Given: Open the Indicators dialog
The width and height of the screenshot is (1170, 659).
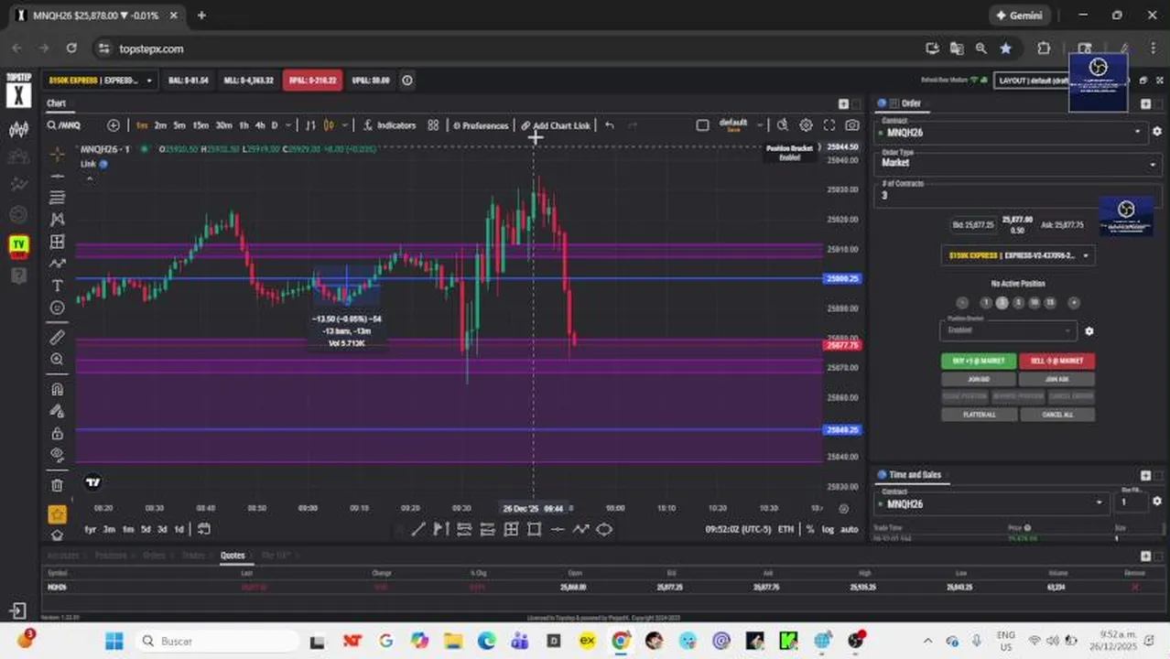Looking at the screenshot, I should (390, 125).
